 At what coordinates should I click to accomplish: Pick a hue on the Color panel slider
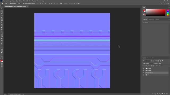[168, 13]
